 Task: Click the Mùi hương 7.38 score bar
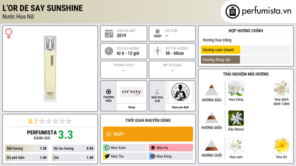coord(27,148)
